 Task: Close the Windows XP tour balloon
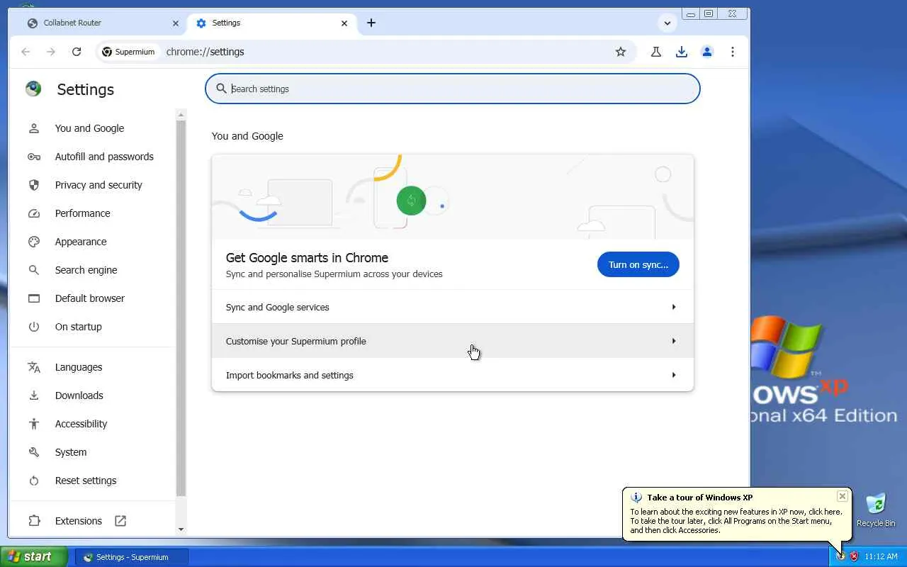(x=842, y=496)
